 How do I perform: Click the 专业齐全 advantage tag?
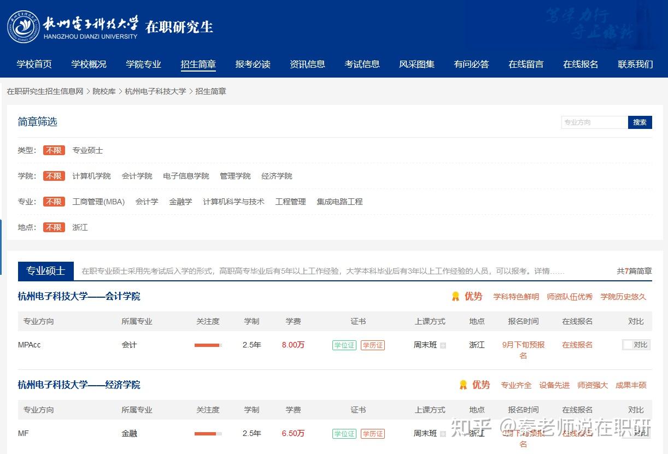tap(516, 385)
